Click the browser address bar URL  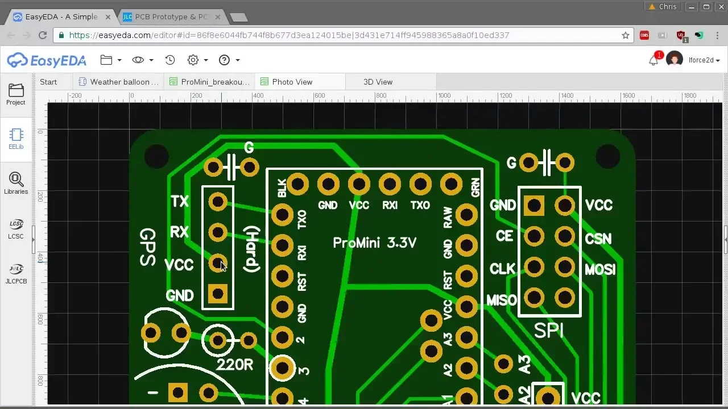pyautogui.click(x=289, y=35)
